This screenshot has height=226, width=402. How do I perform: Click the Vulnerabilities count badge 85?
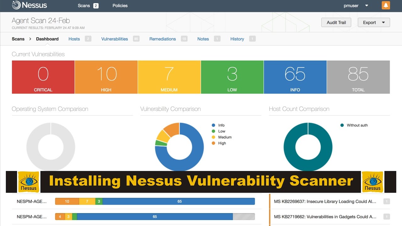tap(136, 39)
